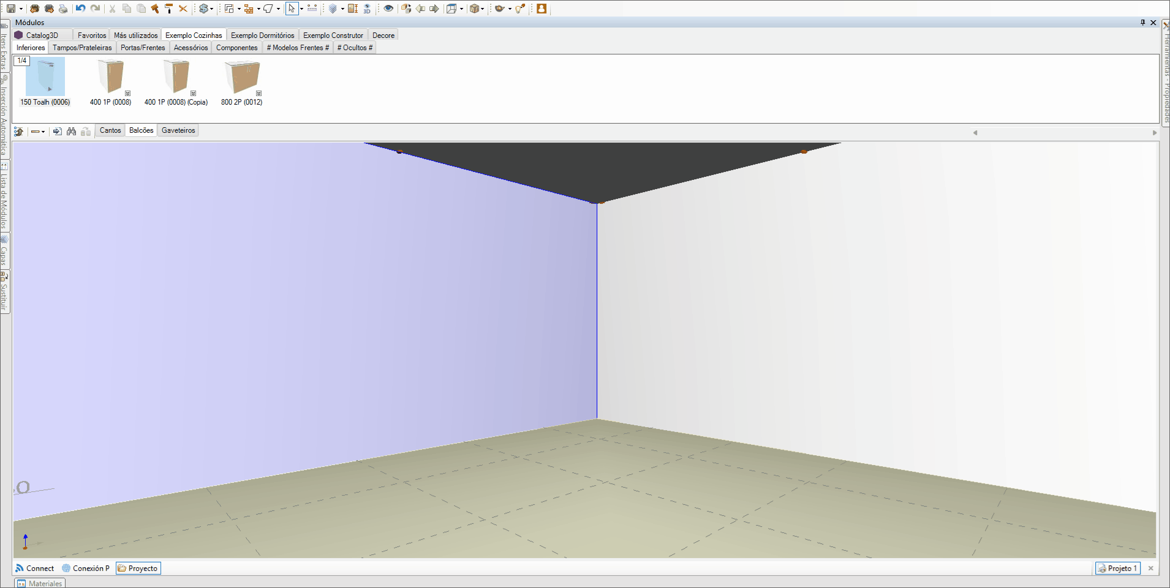Image resolution: width=1170 pixels, height=588 pixels.
Task: Expand options arrow on 400 1P (0008)
Action: point(128,94)
